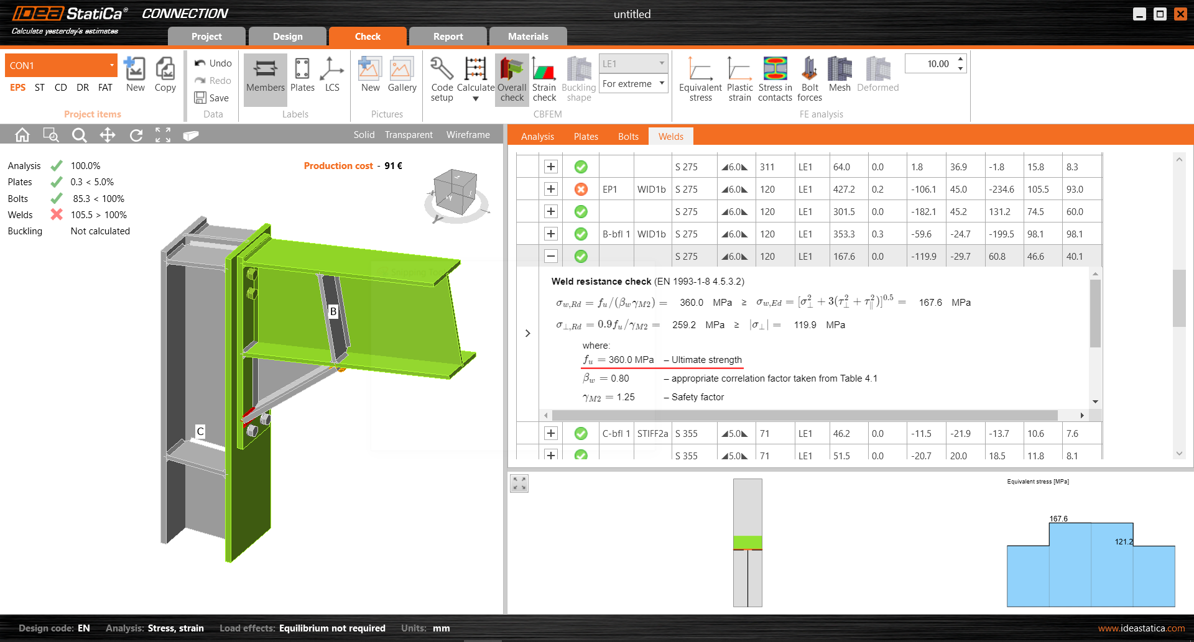Click the Equivalent stress icon

tap(700, 79)
